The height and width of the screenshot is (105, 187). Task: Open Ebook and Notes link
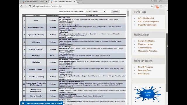point(145,44)
